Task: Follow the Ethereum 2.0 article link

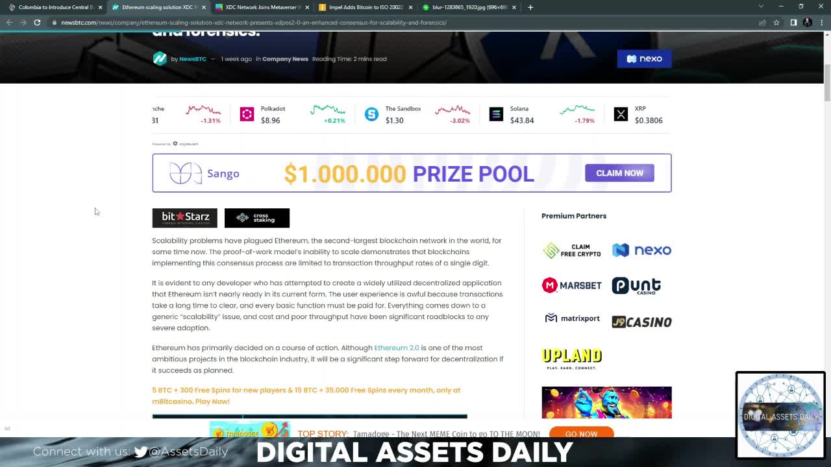Action: tap(397, 348)
